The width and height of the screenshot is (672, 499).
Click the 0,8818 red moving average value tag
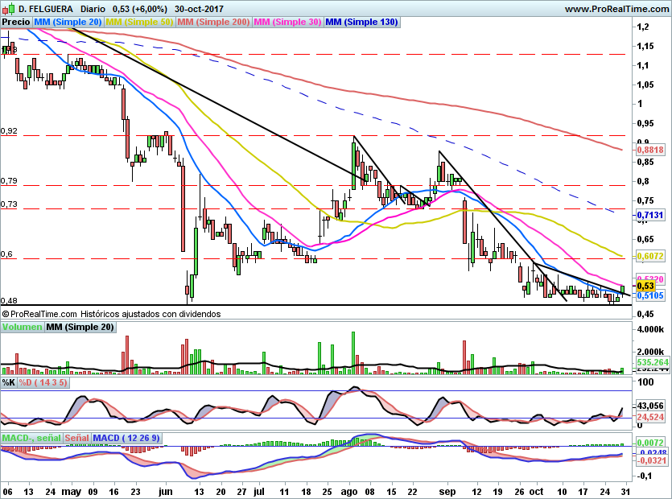(x=649, y=150)
